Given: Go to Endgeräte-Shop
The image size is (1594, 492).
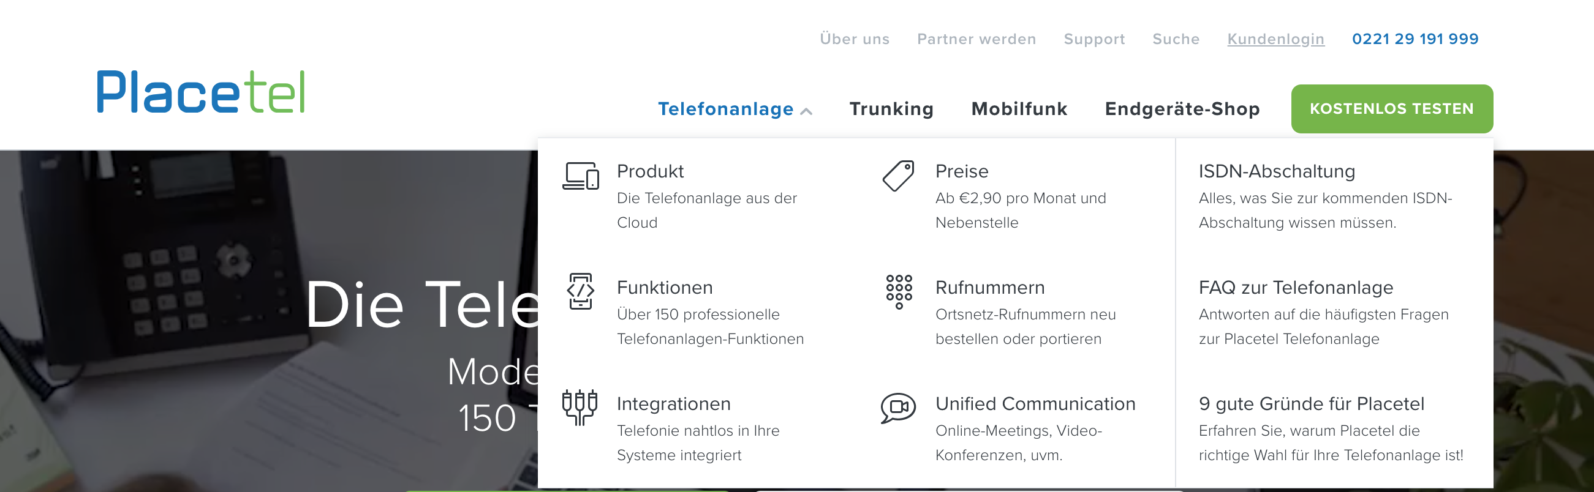Looking at the screenshot, I should (1182, 109).
